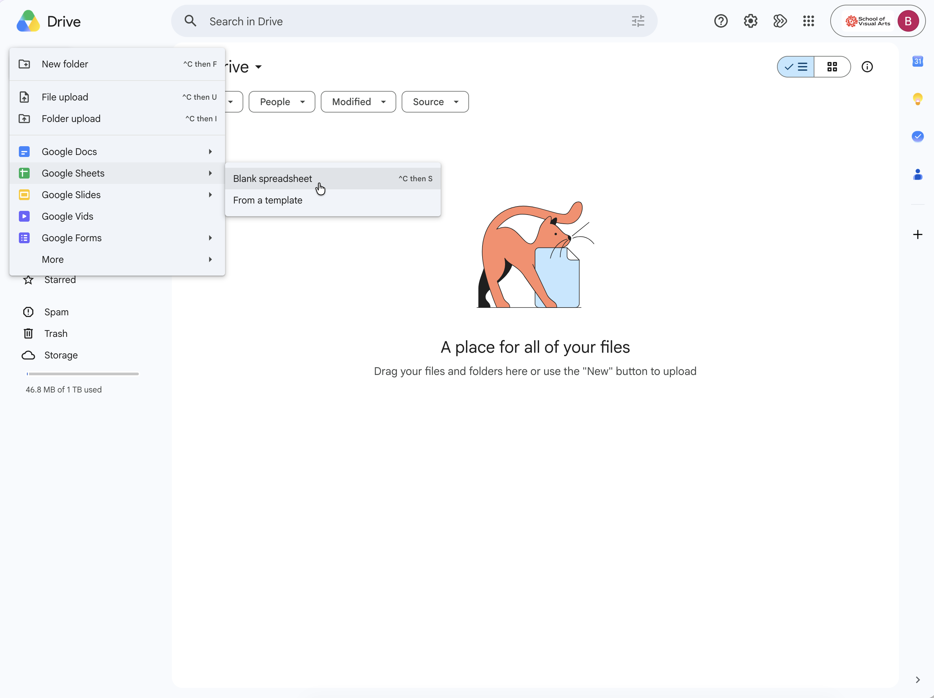Open Google Sheets menu entry
Viewport: 934px width, 698px height.
[117, 173]
